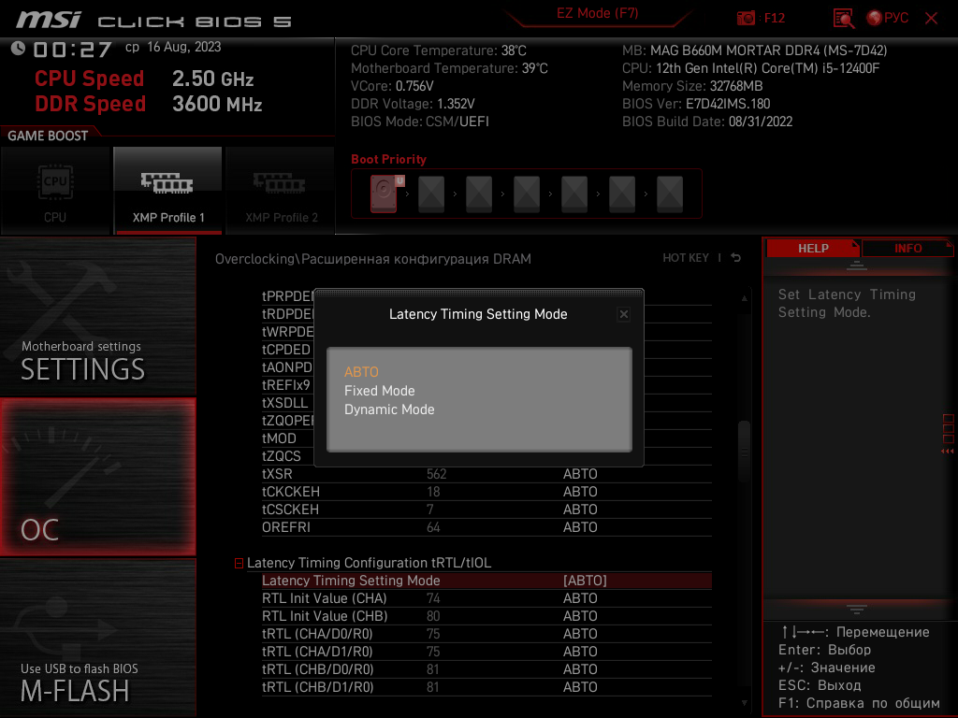The height and width of the screenshot is (718, 958).
Task: Open the BIOS search magnifier icon
Action: coord(844,19)
